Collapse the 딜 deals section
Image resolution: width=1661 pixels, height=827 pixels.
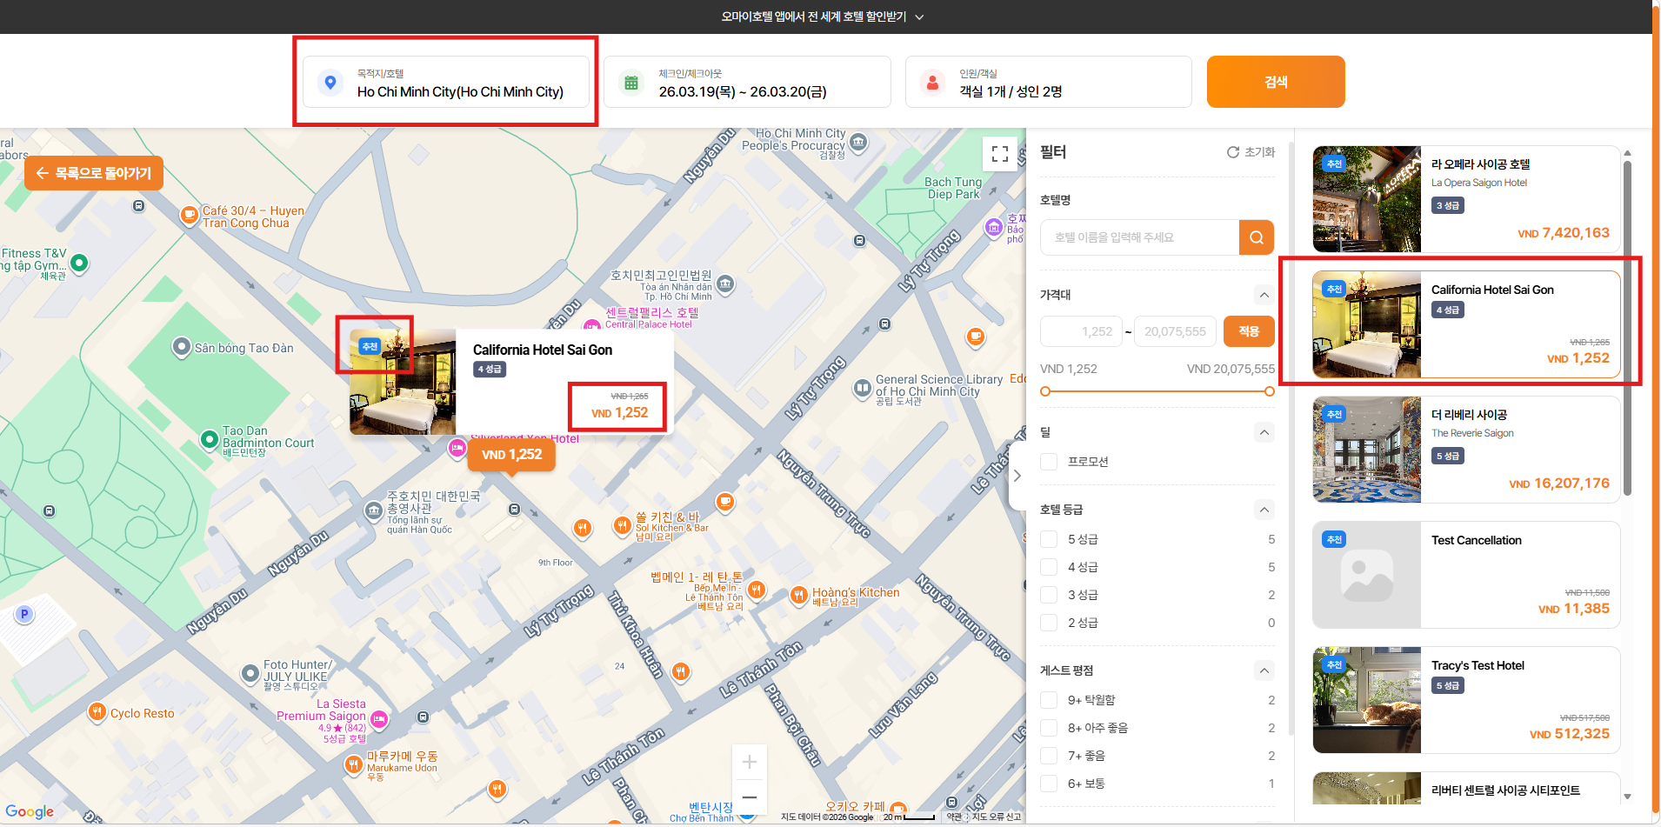point(1264,432)
